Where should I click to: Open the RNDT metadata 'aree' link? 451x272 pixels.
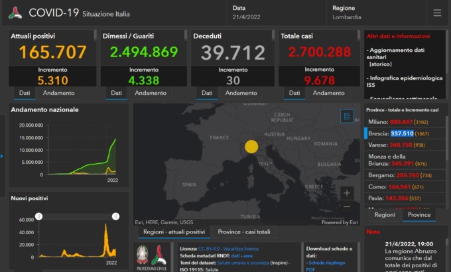coord(247,255)
